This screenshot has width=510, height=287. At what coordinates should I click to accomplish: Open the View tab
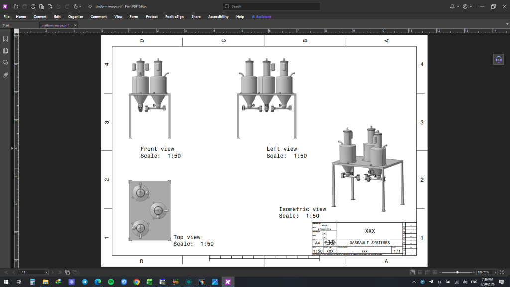pos(118,16)
